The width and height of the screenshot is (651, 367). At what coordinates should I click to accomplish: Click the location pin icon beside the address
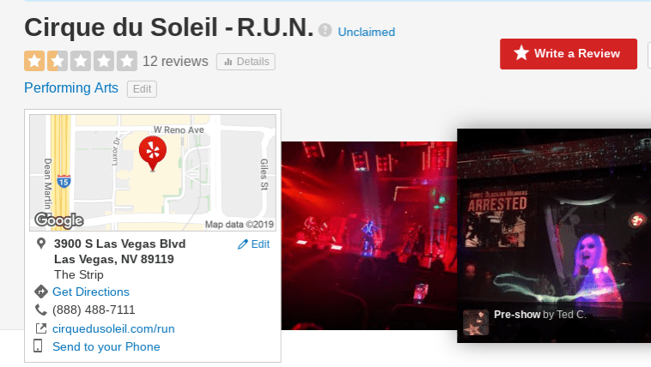[40, 244]
